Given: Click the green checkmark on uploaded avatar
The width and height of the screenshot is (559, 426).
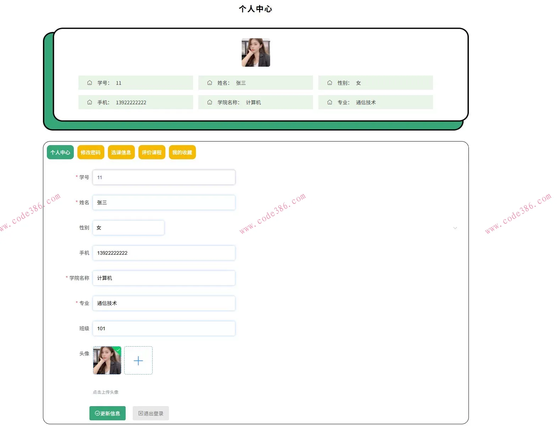Looking at the screenshot, I should 118,350.
